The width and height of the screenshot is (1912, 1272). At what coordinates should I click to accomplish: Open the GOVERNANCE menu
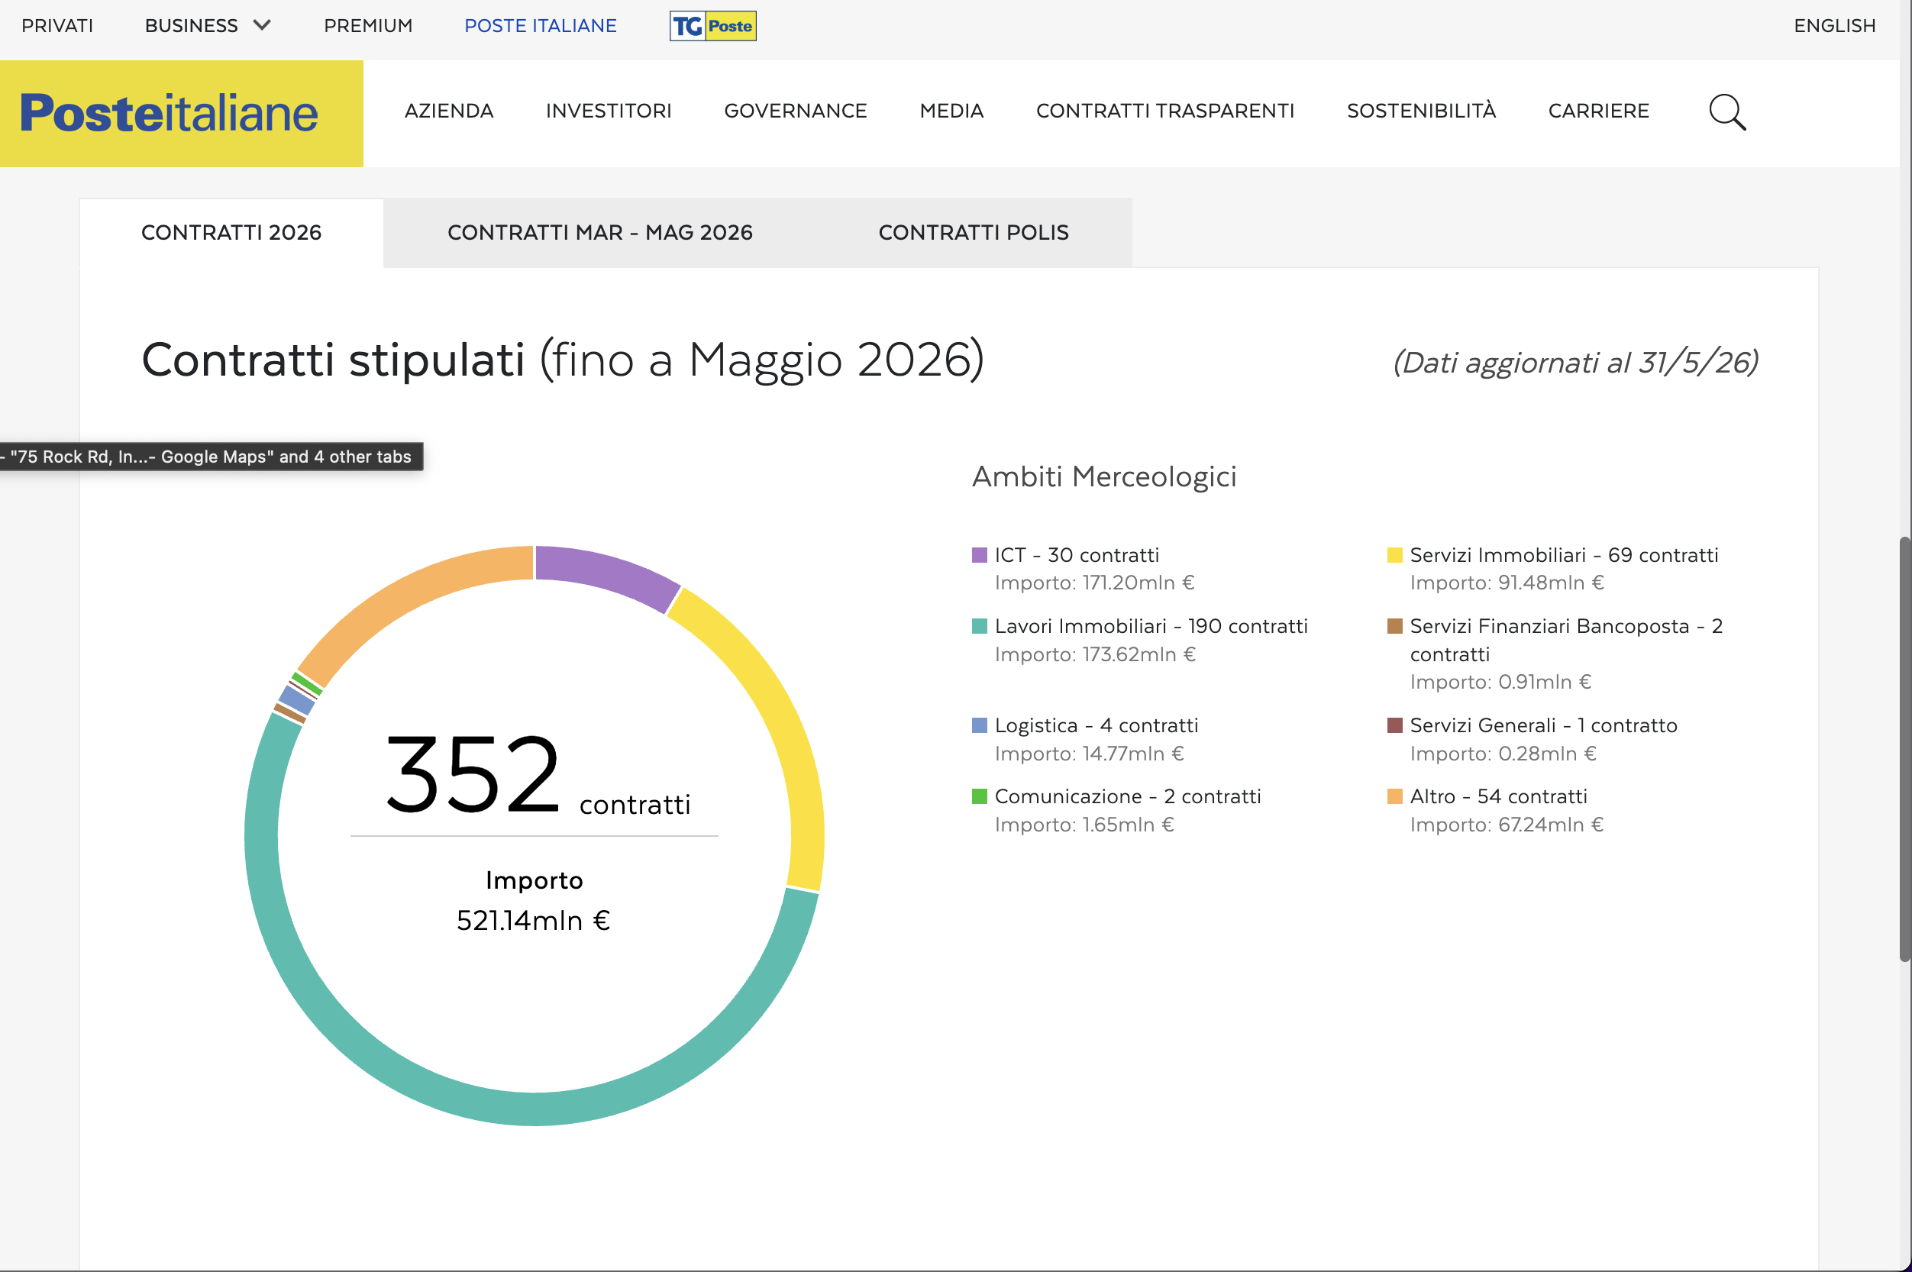pyautogui.click(x=795, y=111)
